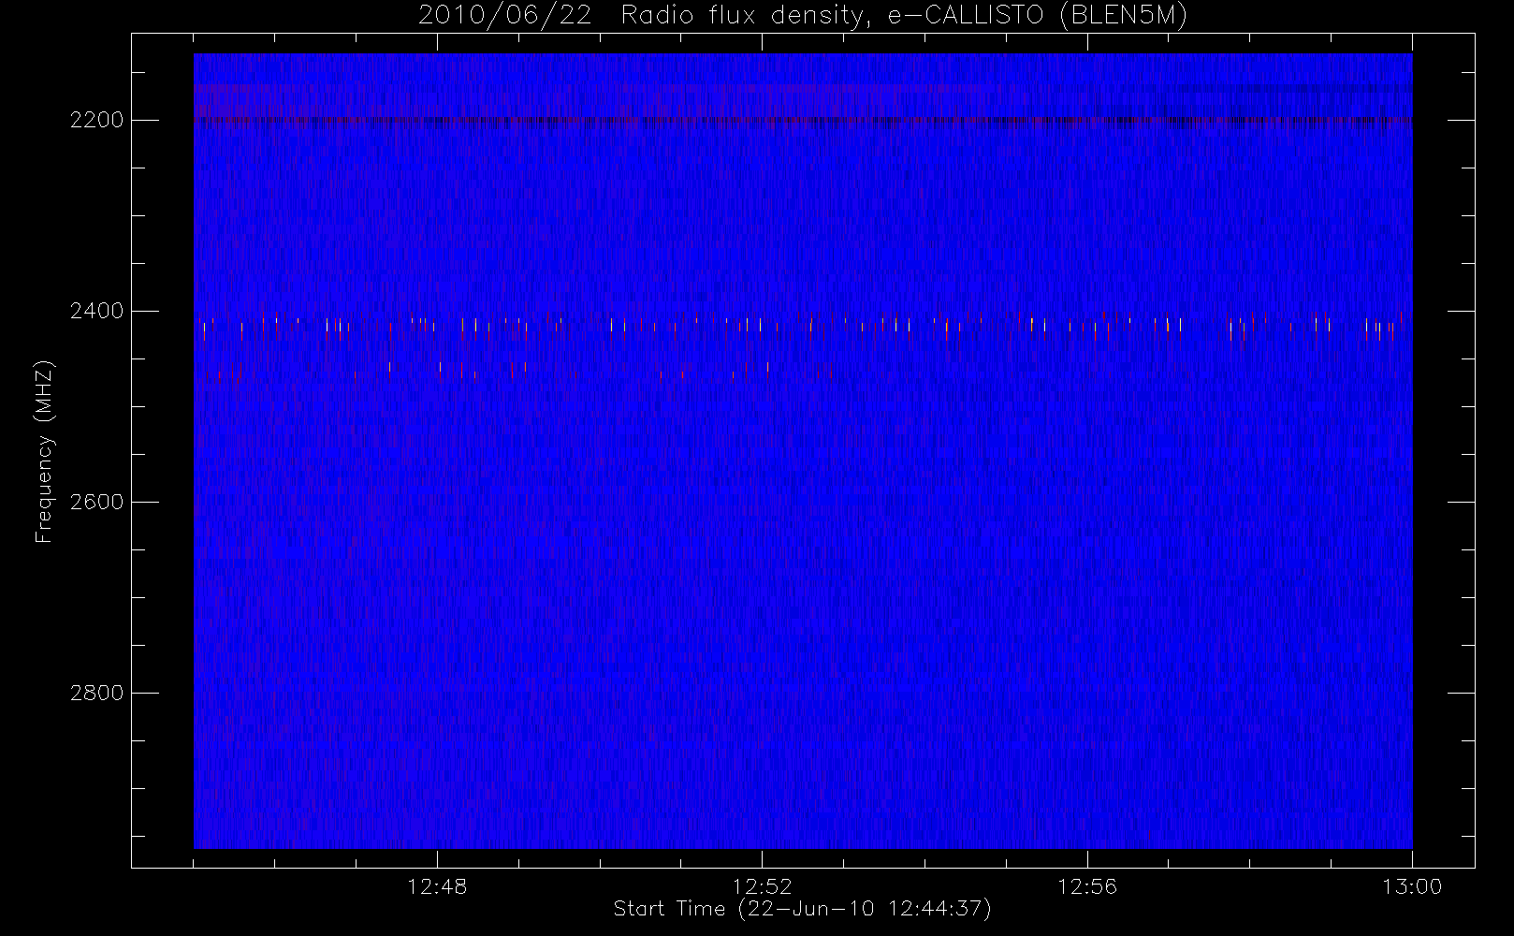Click the 2800 frequency axis label
This screenshot has height=936, width=1514.
click(97, 693)
